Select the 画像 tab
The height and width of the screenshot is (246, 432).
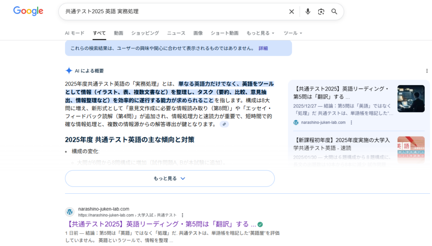click(x=198, y=33)
